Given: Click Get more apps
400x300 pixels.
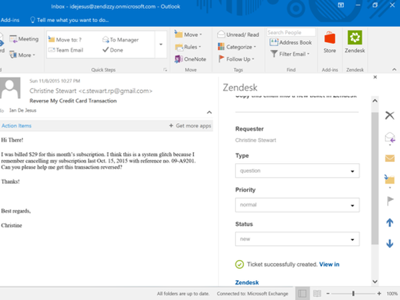Looking at the screenshot, I should tap(190, 126).
